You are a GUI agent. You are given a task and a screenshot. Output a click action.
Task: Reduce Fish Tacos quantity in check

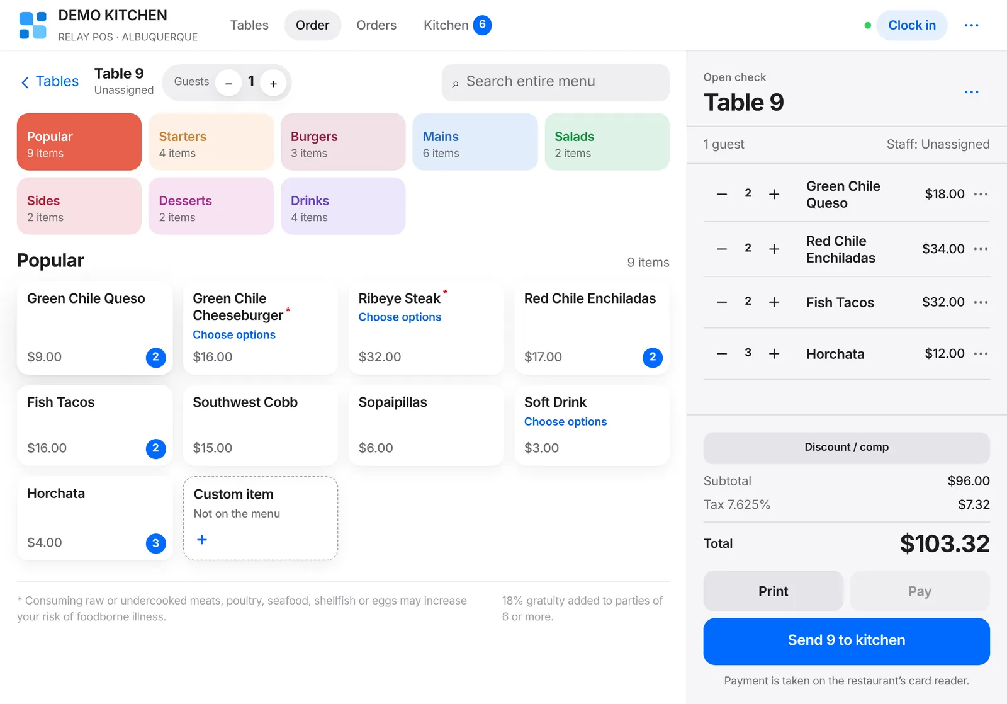click(722, 302)
